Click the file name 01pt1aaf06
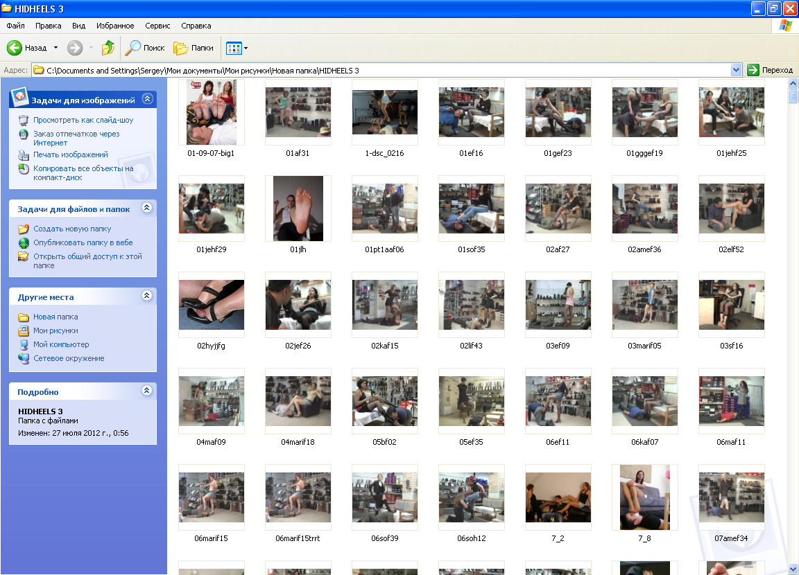Image resolution: width=799 pixels, height=575 pixels. coord(385,249)
